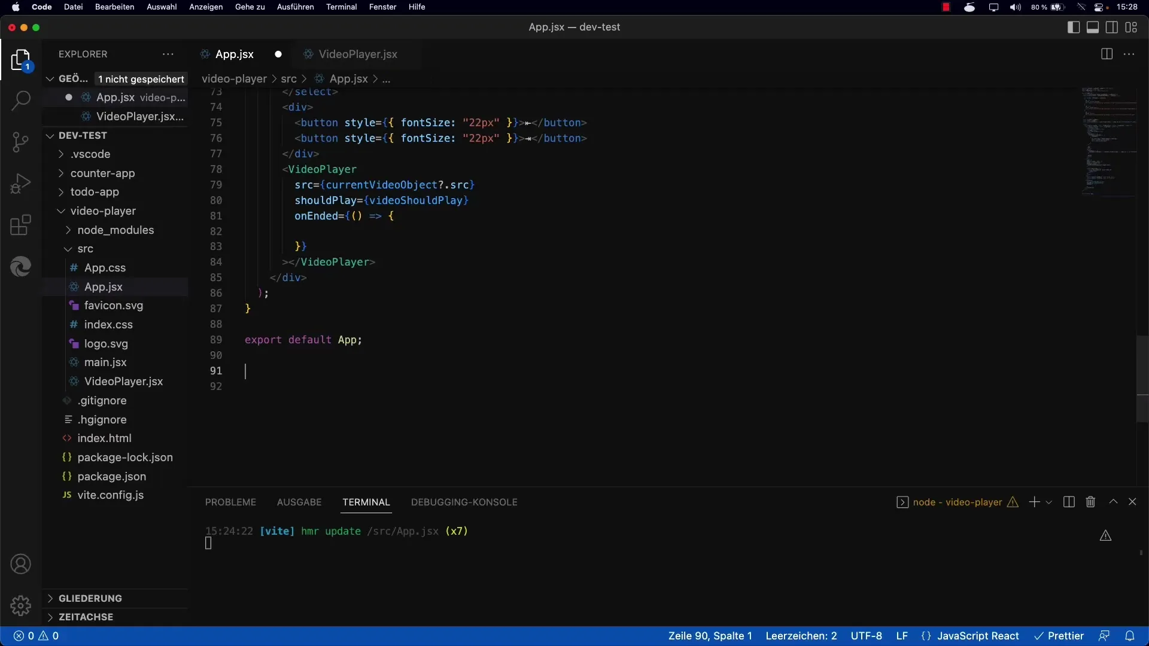Click Leerzeichen: 2 indentation setting
The height and width of the screenshot is (646, 1149).
(801, 636)
